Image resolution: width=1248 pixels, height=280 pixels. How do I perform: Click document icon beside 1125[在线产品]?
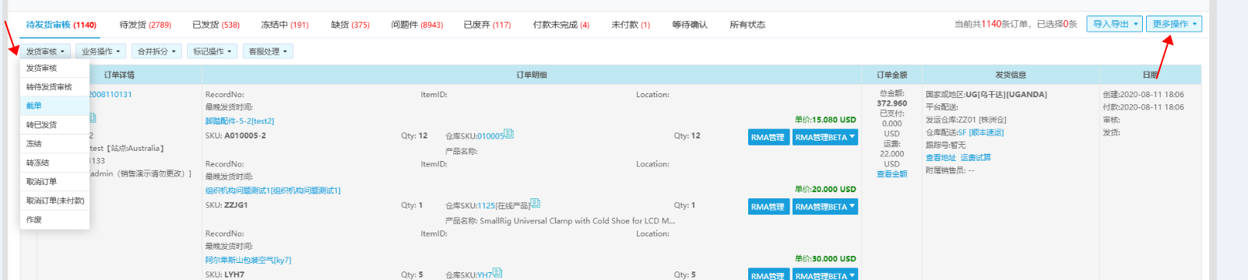[535, 204]
